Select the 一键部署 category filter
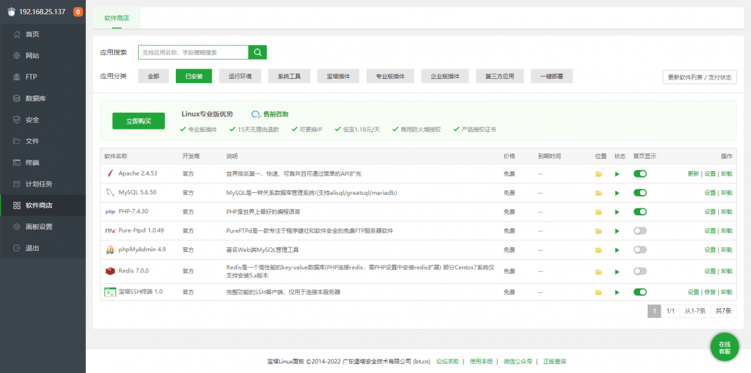This screenshot has height=373, width=751. 552,76
